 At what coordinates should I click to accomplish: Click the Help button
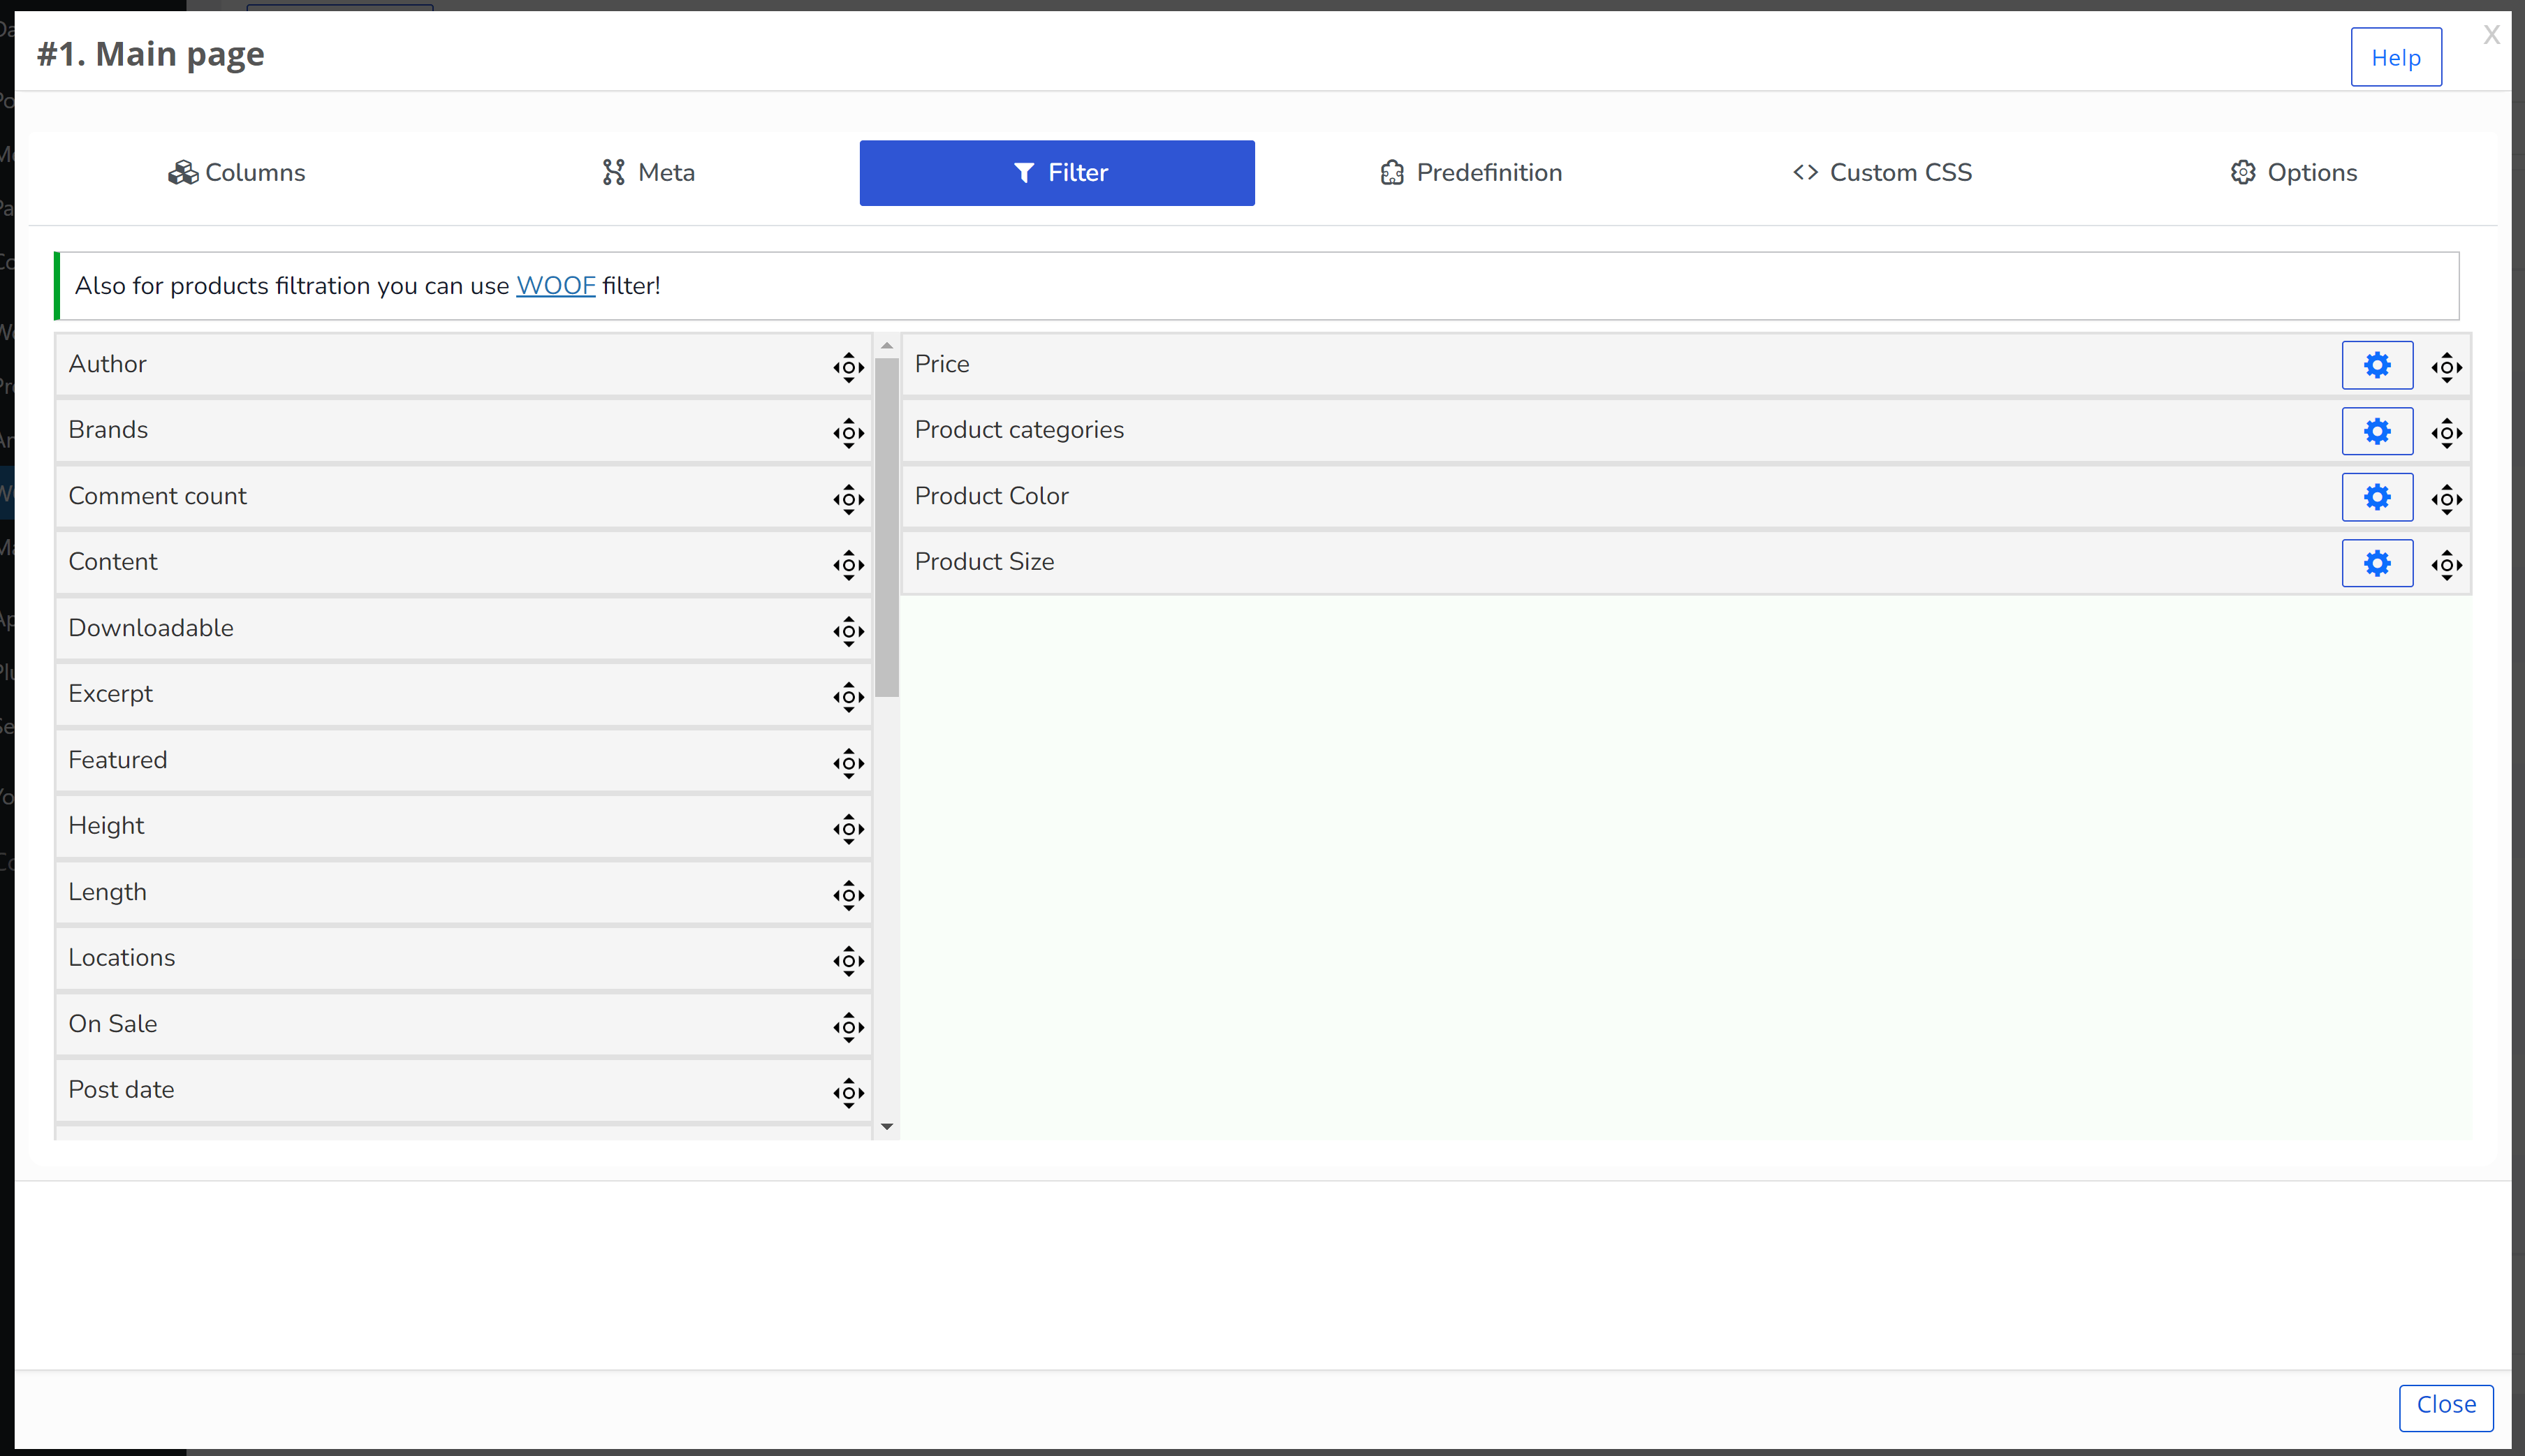click(2396, 57)
